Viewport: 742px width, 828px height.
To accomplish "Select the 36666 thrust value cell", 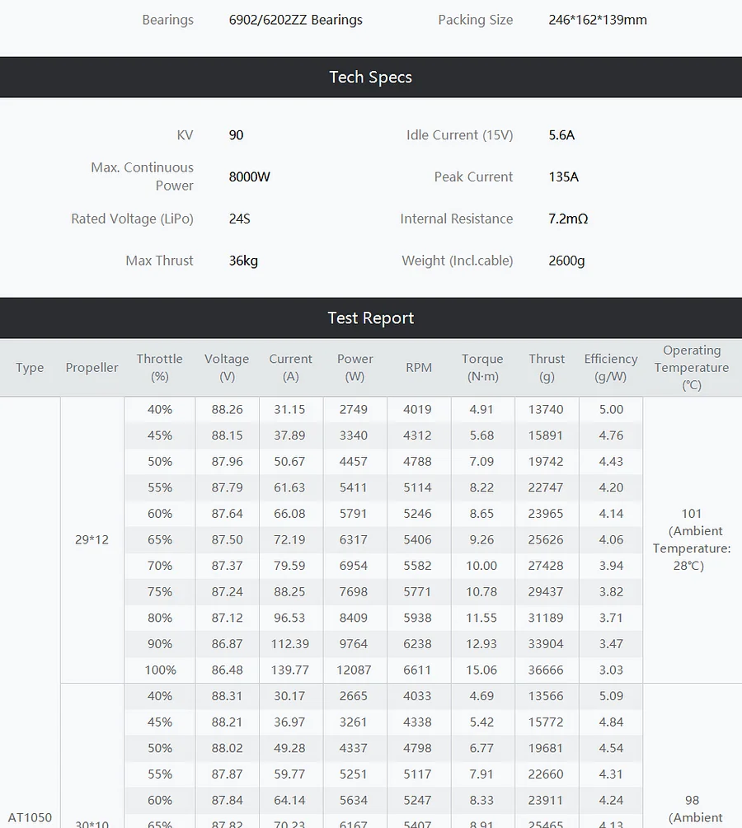I will coord(547,670).
